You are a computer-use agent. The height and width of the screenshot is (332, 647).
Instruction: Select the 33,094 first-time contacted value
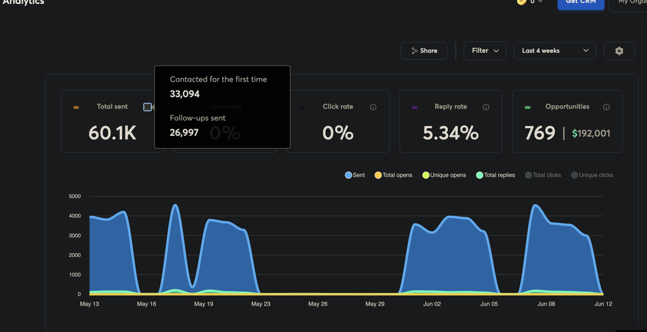point(185,94)
